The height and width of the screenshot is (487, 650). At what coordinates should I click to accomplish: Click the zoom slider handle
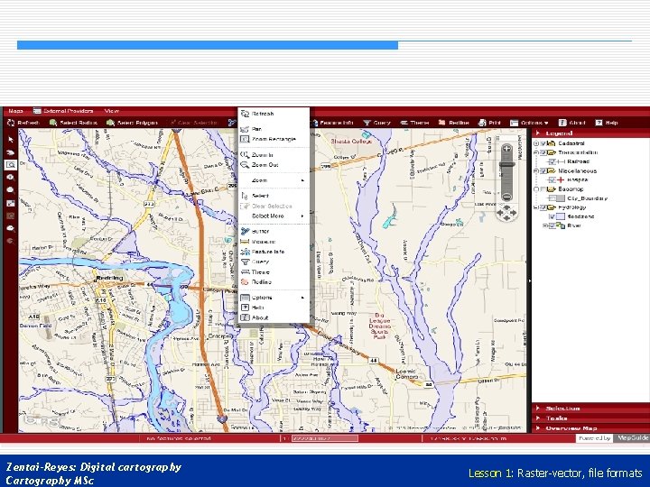click(x=506, y=164)
